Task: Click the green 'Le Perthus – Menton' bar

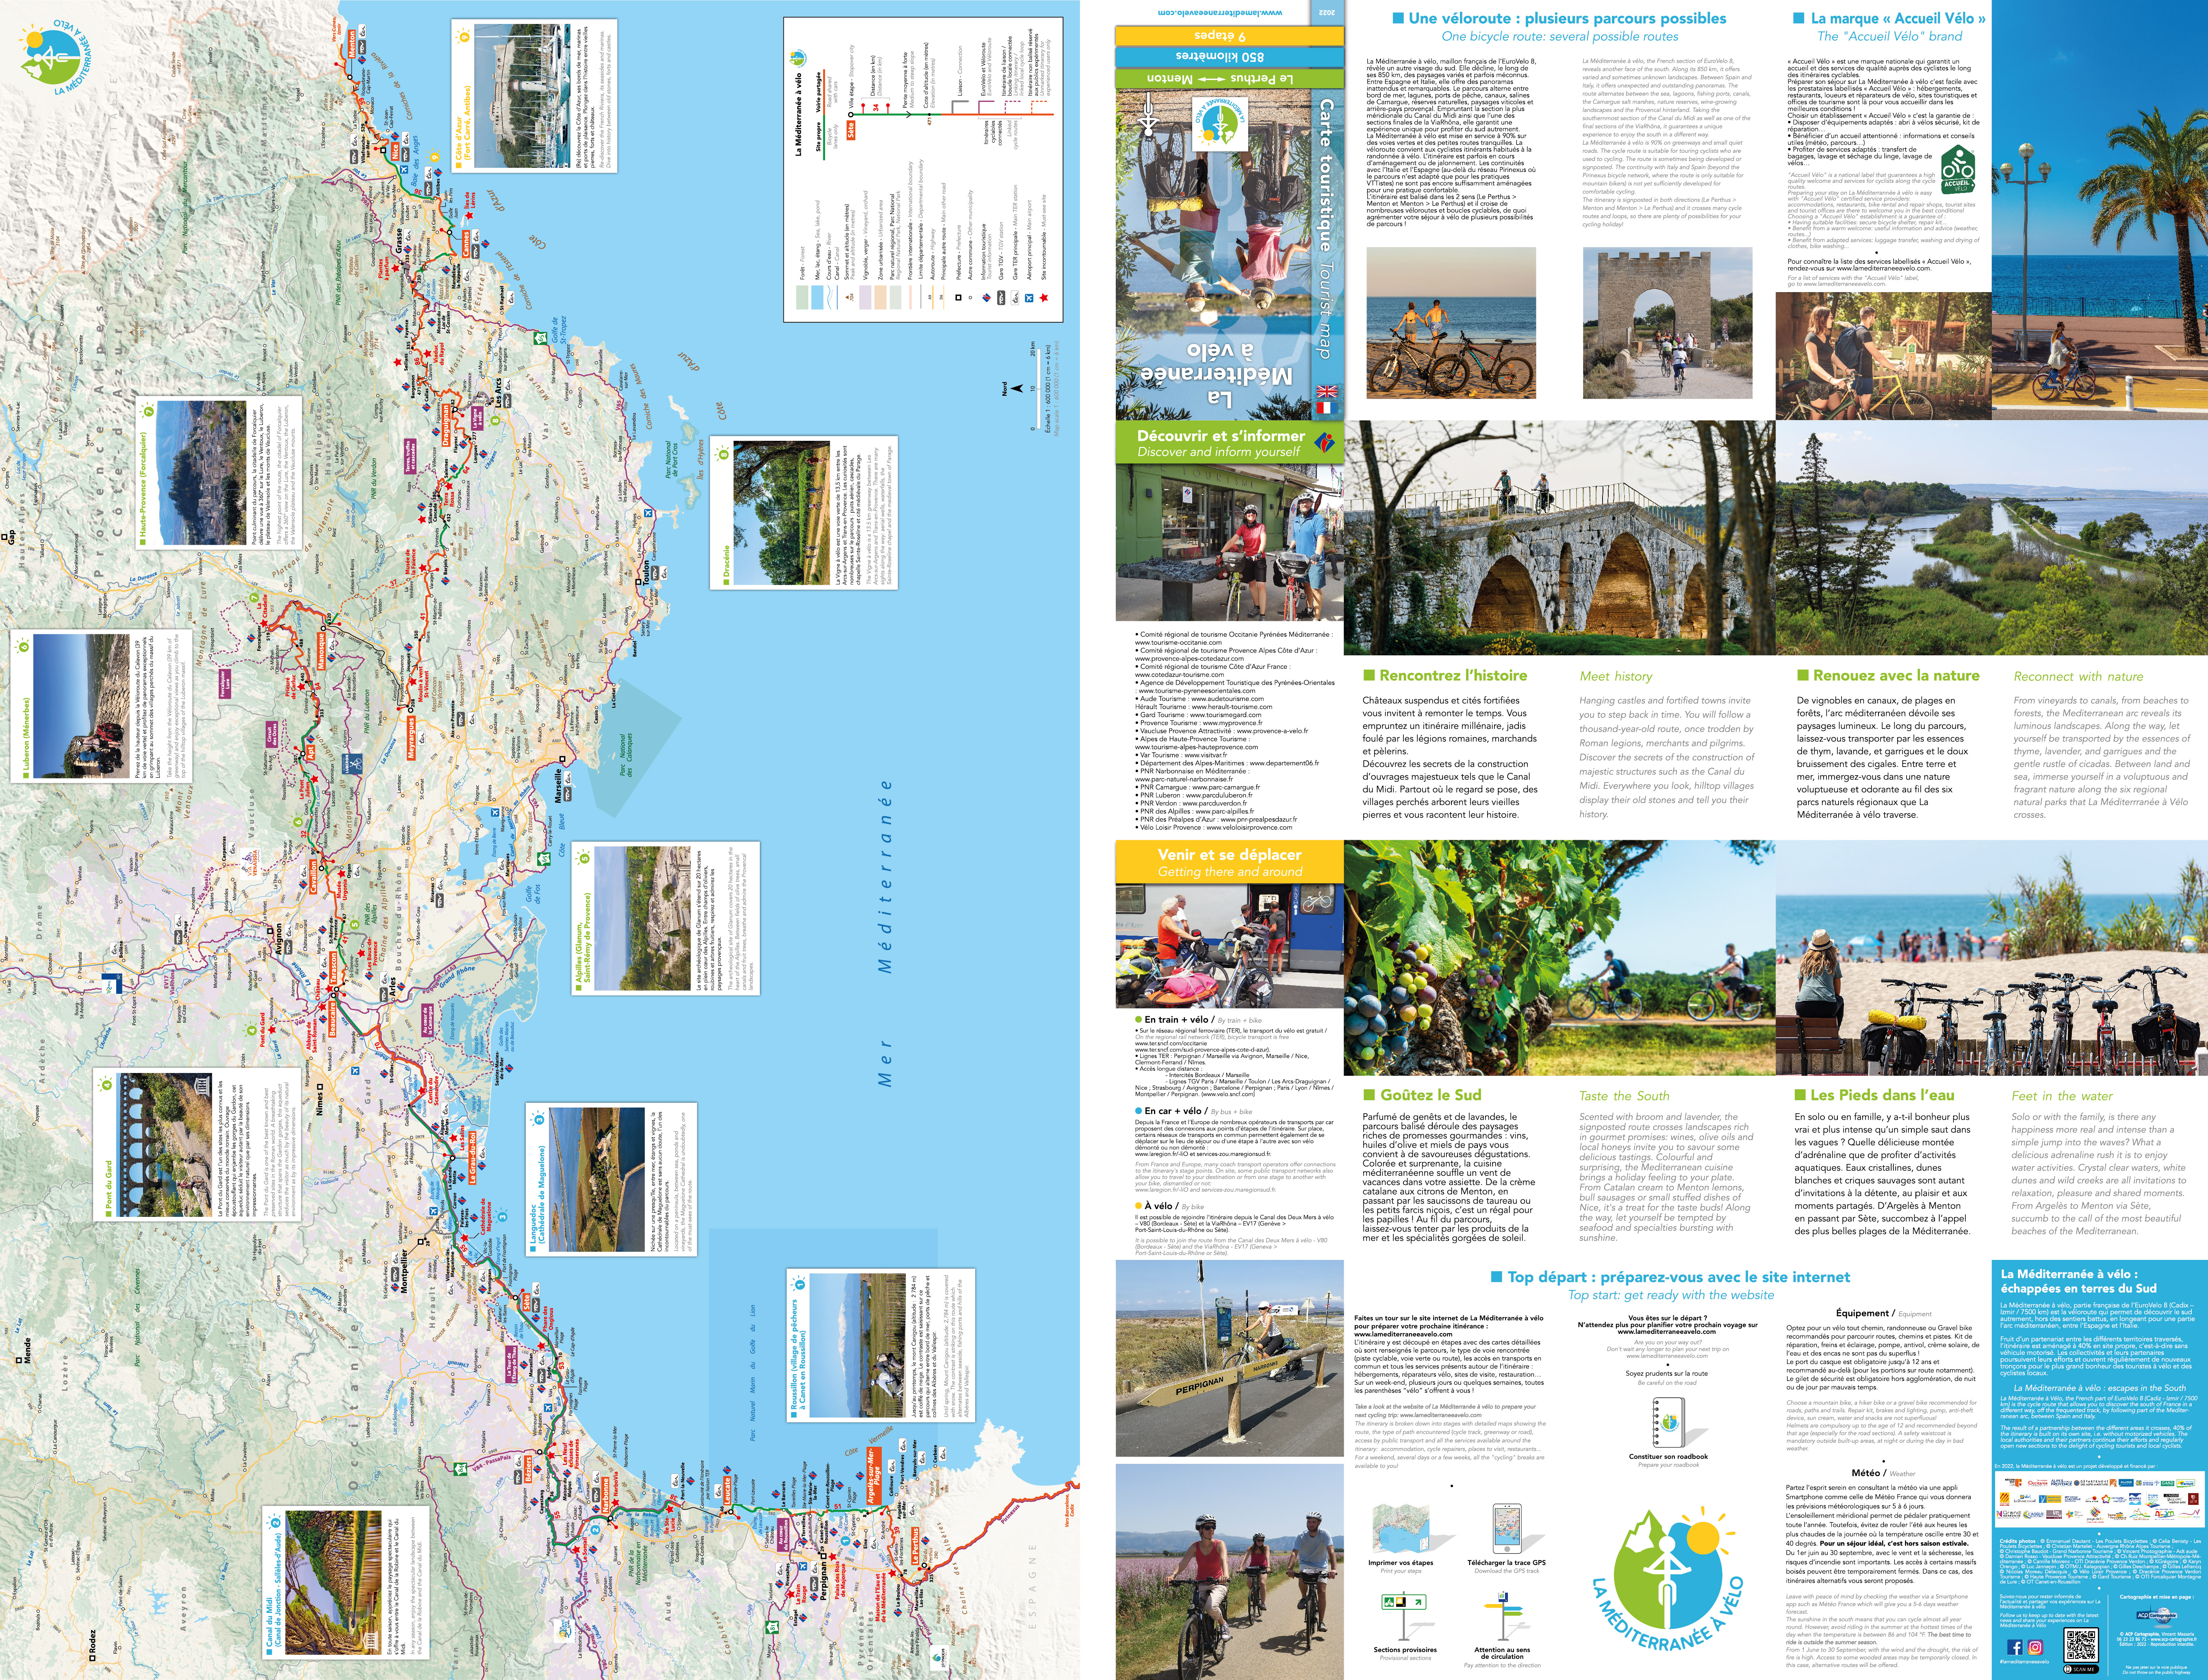Action: pyautogui.click(x=1229, y=78)
